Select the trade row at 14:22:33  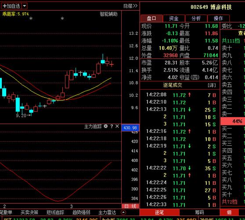[x=180, y=205]
